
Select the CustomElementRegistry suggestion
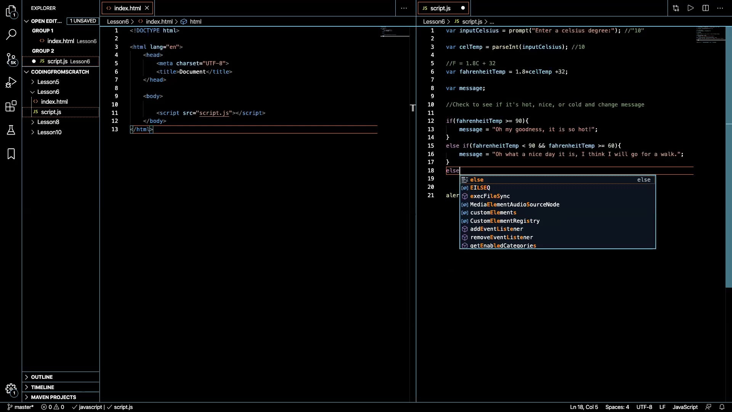click(x=557, y=221)
